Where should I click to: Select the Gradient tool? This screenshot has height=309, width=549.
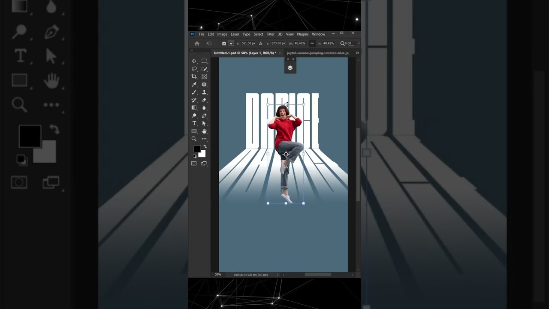coord(194,108)
